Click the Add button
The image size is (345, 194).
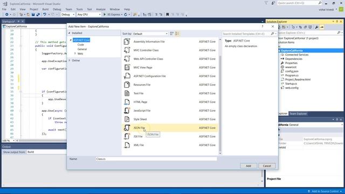tap(249, 166)
